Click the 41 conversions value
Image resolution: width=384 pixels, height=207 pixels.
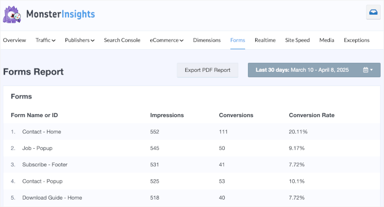221,165
